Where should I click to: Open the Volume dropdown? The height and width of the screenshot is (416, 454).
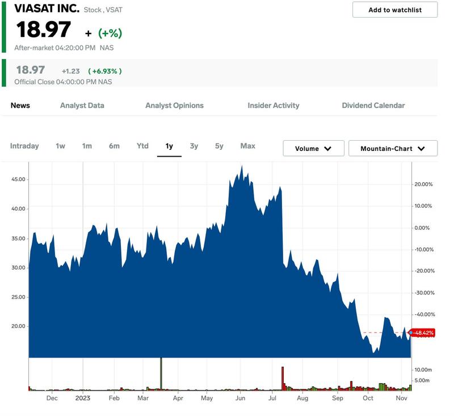point(314,149)
